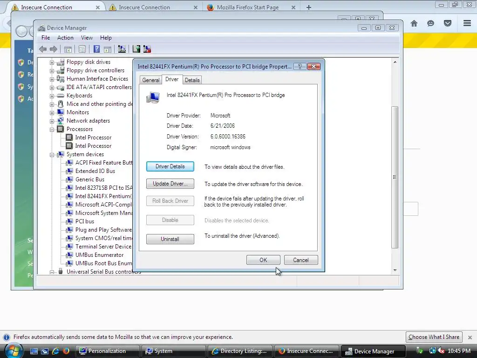The width and height of the screenshot is (477, 358).
Task: Click the Pocket icon in Firefox toolbar
Action: [448, 23]
